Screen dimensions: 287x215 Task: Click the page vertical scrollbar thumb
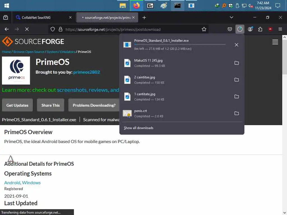284,58
